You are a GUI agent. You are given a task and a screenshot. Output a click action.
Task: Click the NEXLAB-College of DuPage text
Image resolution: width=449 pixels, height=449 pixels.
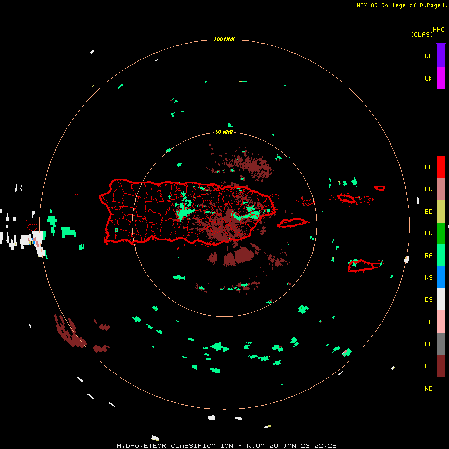(398, 5)
